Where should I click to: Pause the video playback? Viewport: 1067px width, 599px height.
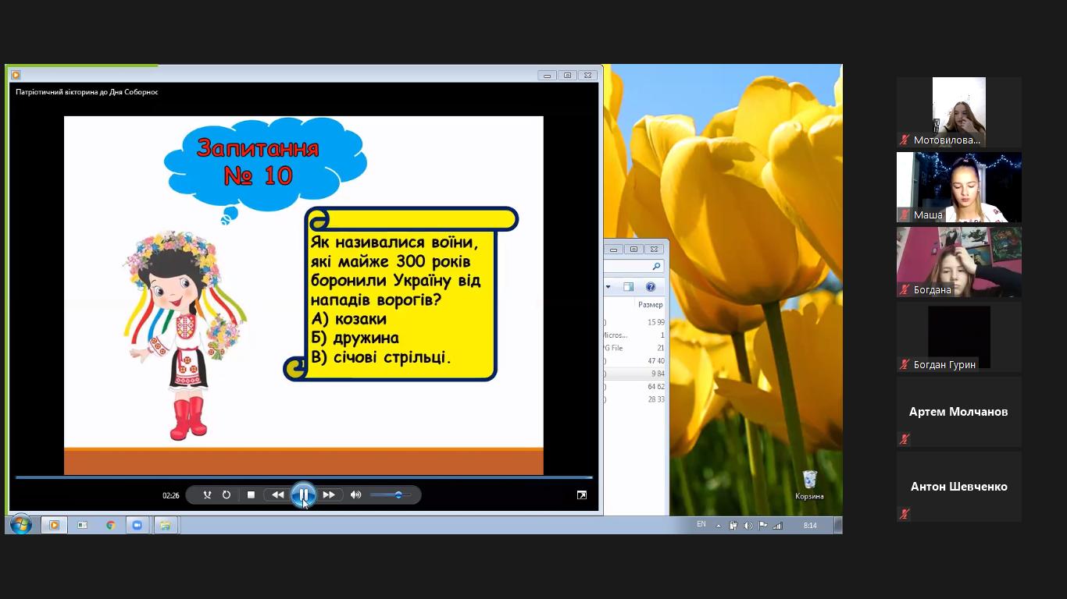pos(303,494)
